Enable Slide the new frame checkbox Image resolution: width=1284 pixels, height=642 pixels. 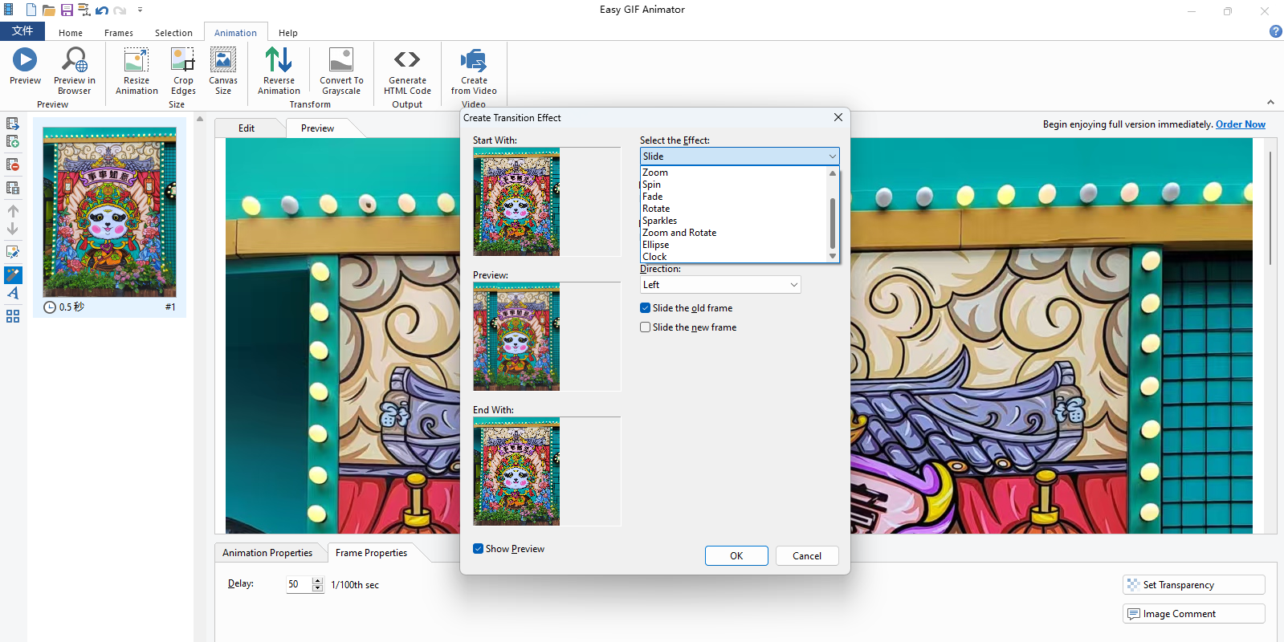[646, 327]
